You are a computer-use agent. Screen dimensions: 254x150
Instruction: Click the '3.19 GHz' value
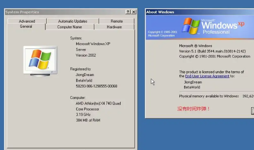[x=83, y=114]
